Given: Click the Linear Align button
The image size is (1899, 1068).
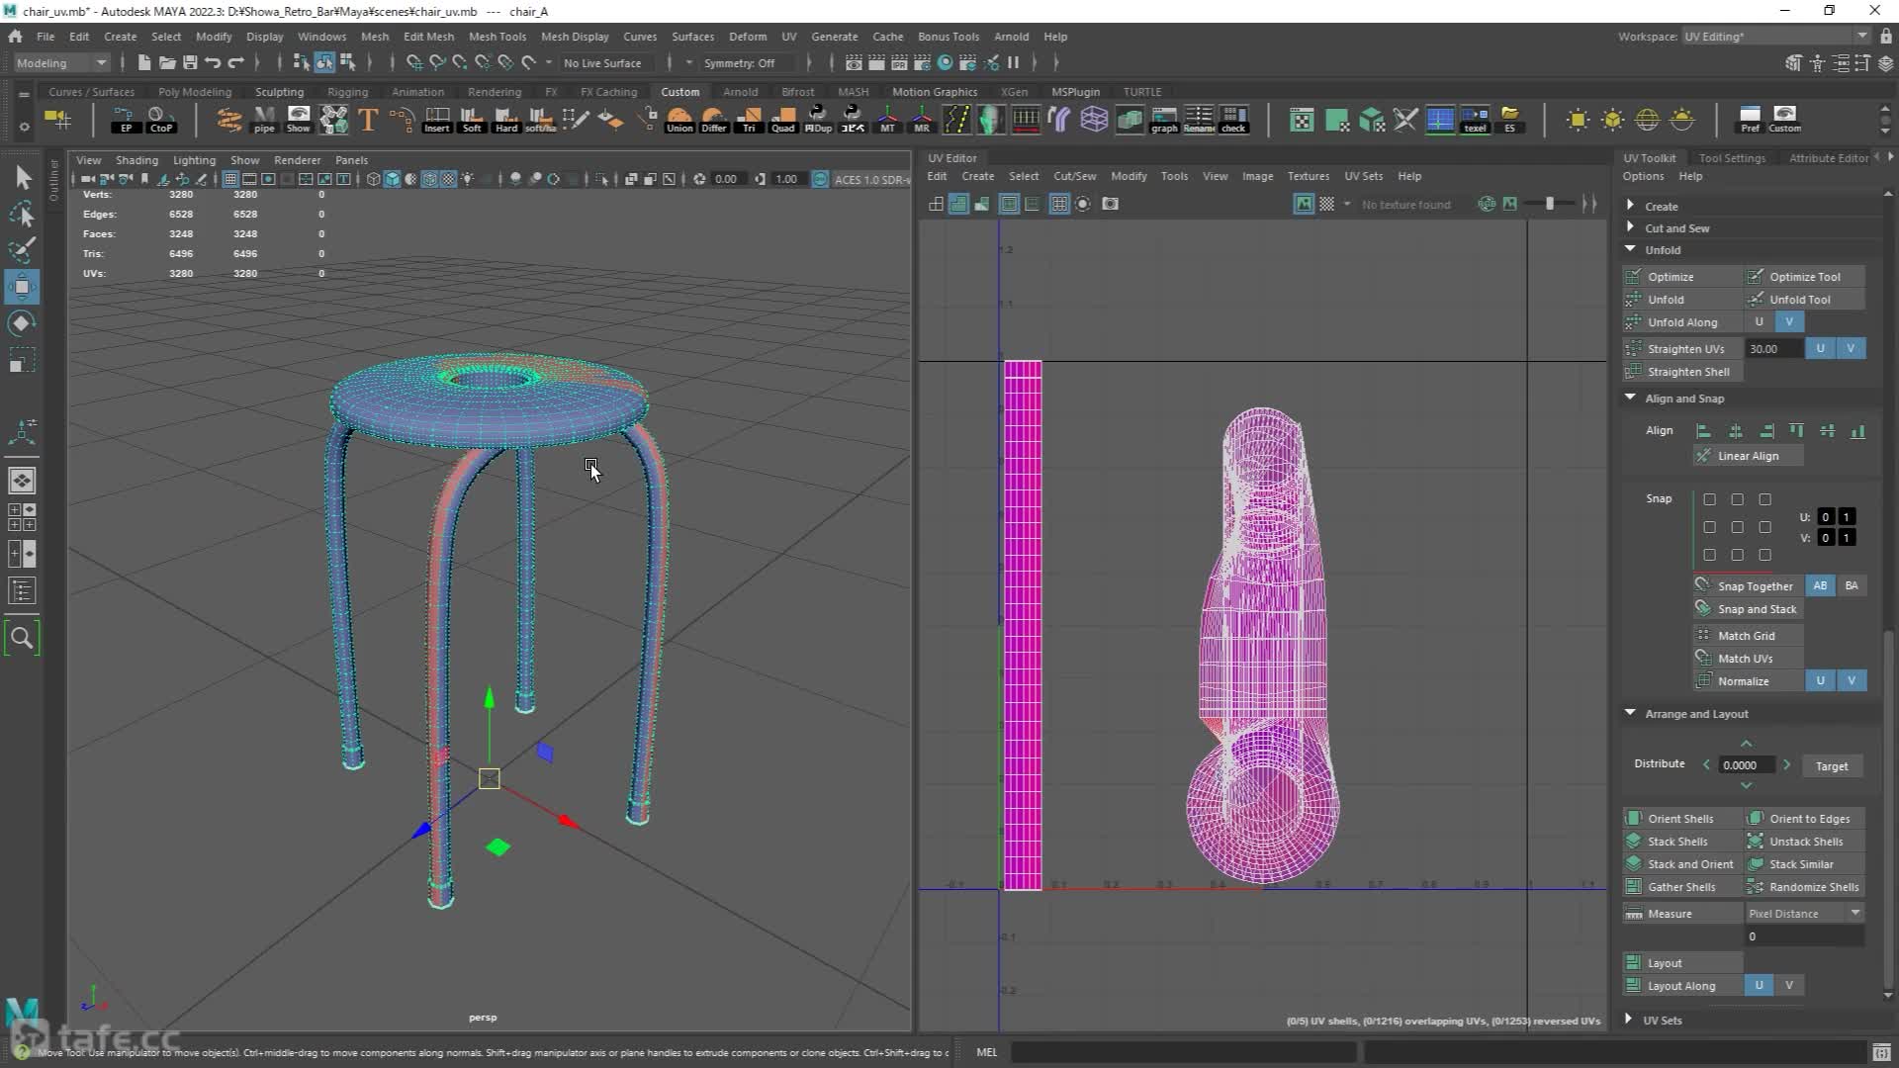Looking at the screenshot, I should pyautogui.click(x=1748, y=456).
